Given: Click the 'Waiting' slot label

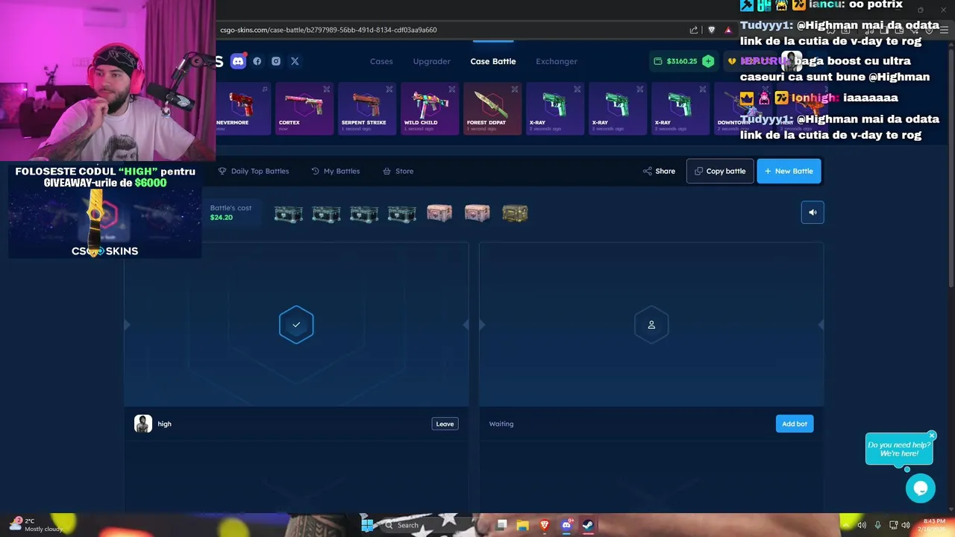Looking at the screenshot, I should coord(501,424).
